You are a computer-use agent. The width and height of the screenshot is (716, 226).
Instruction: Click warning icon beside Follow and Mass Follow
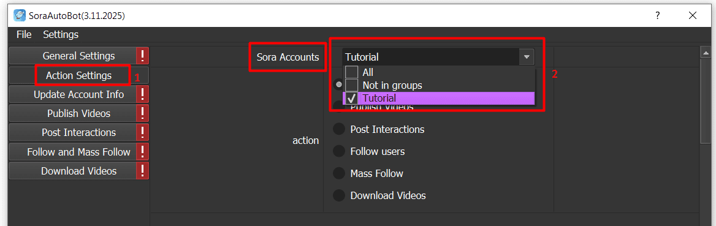(142, 151)
